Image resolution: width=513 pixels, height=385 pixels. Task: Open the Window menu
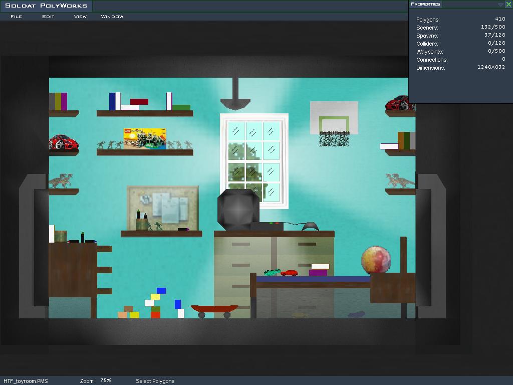click(112, 17)
